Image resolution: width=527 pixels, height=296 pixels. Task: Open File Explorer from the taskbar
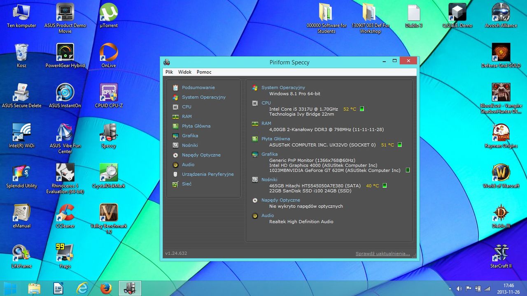pos(35,288)
